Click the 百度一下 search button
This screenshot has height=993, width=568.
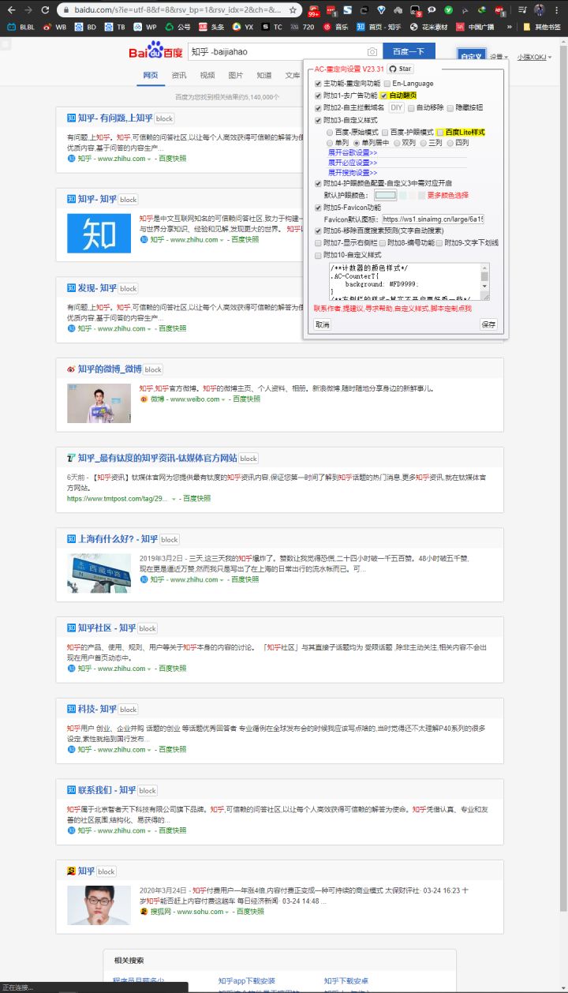(x=409, y=51)
